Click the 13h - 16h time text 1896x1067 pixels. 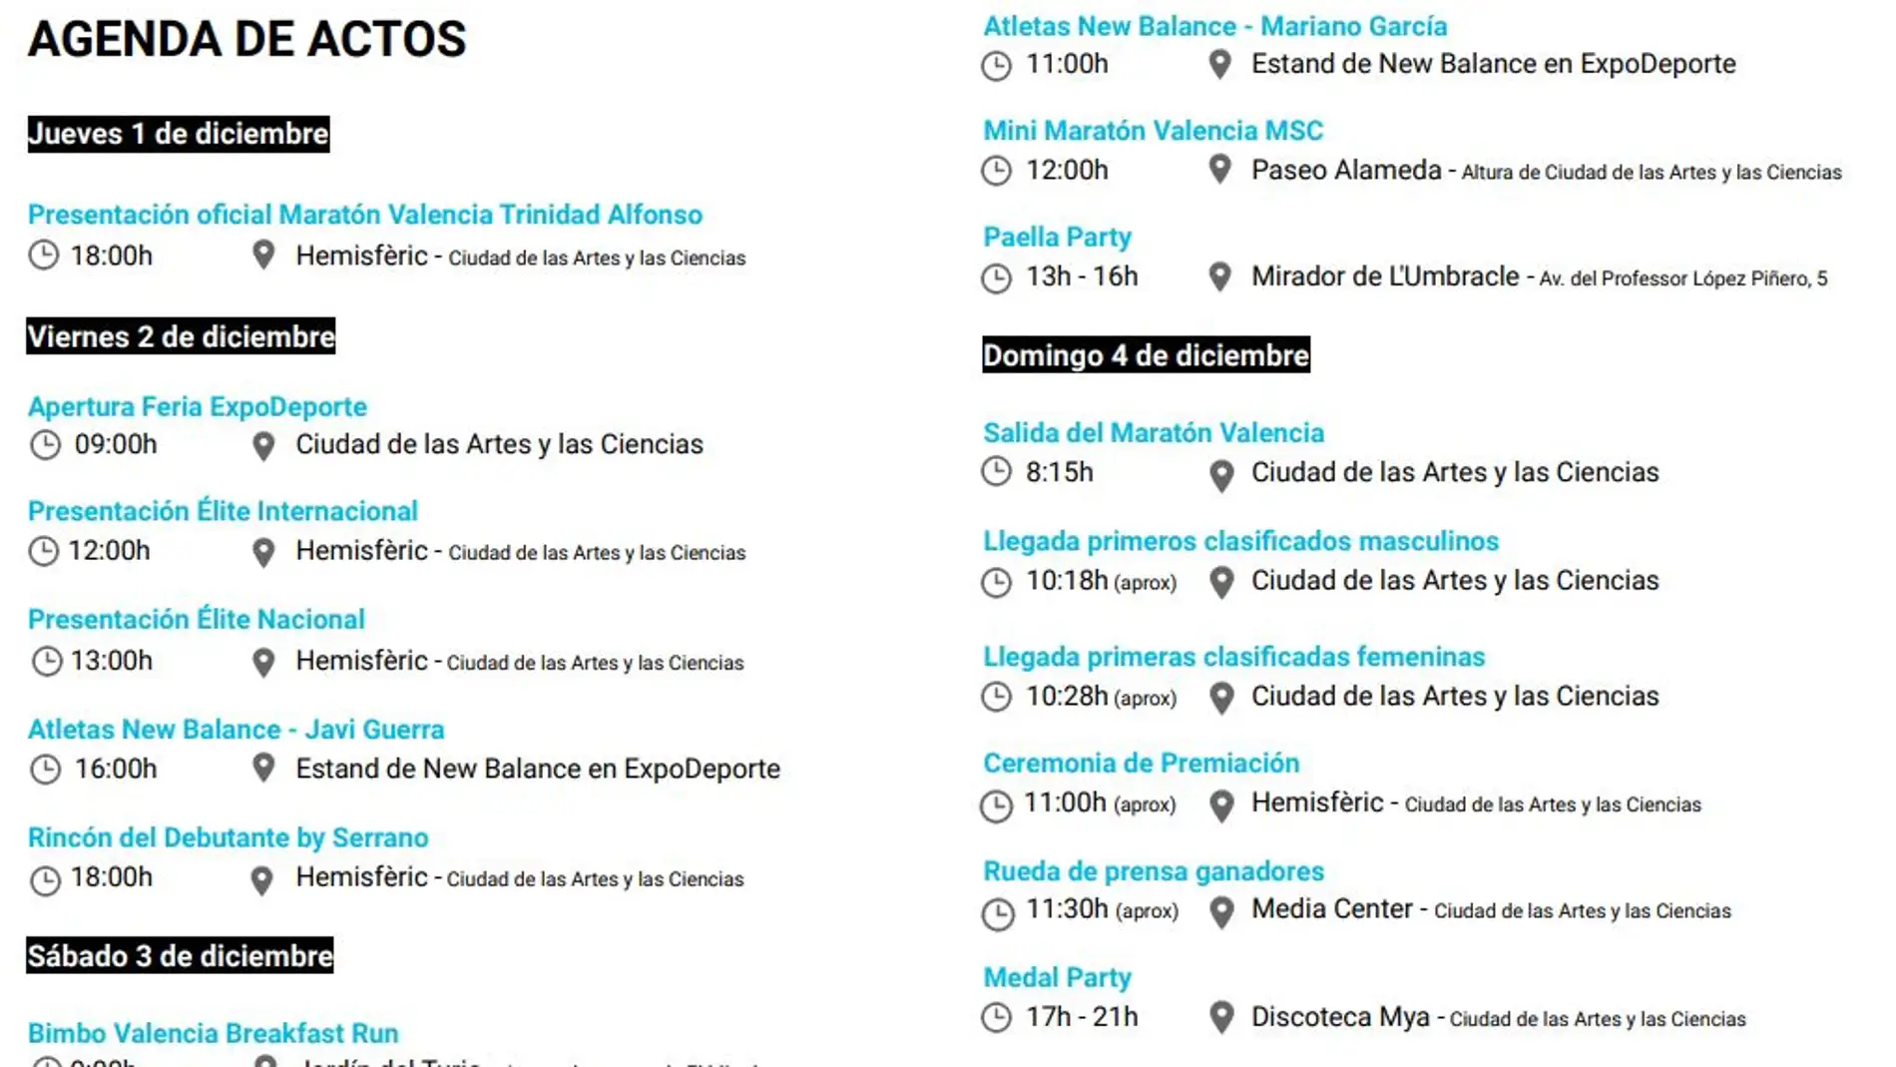1082,276
